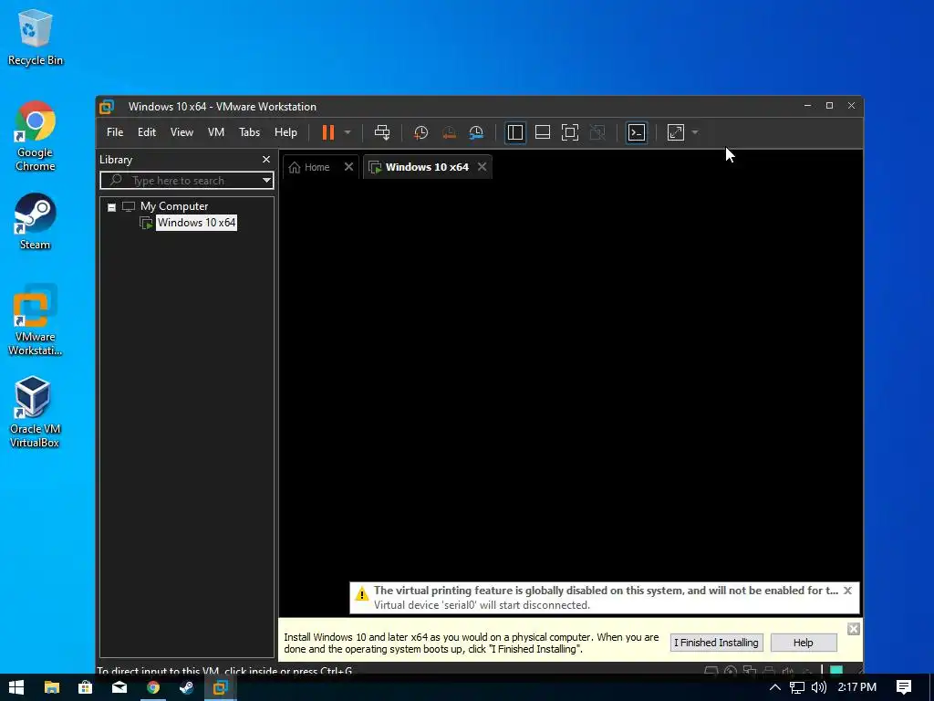Expand the Library search dropdown arrow
This screenshot has width=934, height=701.
267,181
